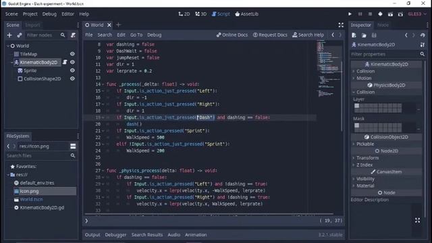
Task: Expand KinematicBody2D Collision section
Action: click(365, 71)
